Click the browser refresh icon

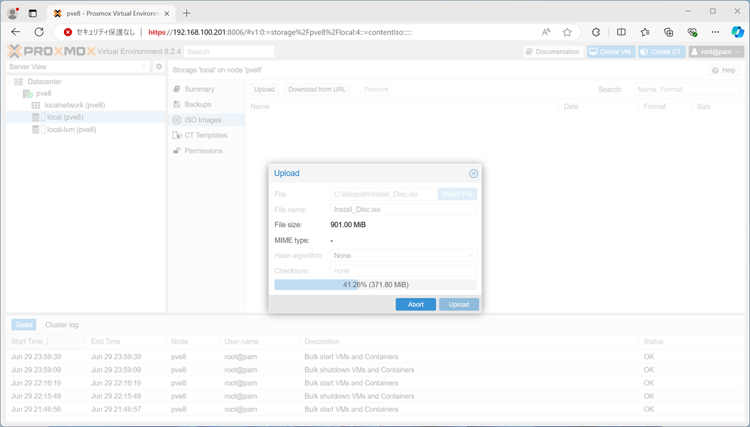(x=39, y=32)
